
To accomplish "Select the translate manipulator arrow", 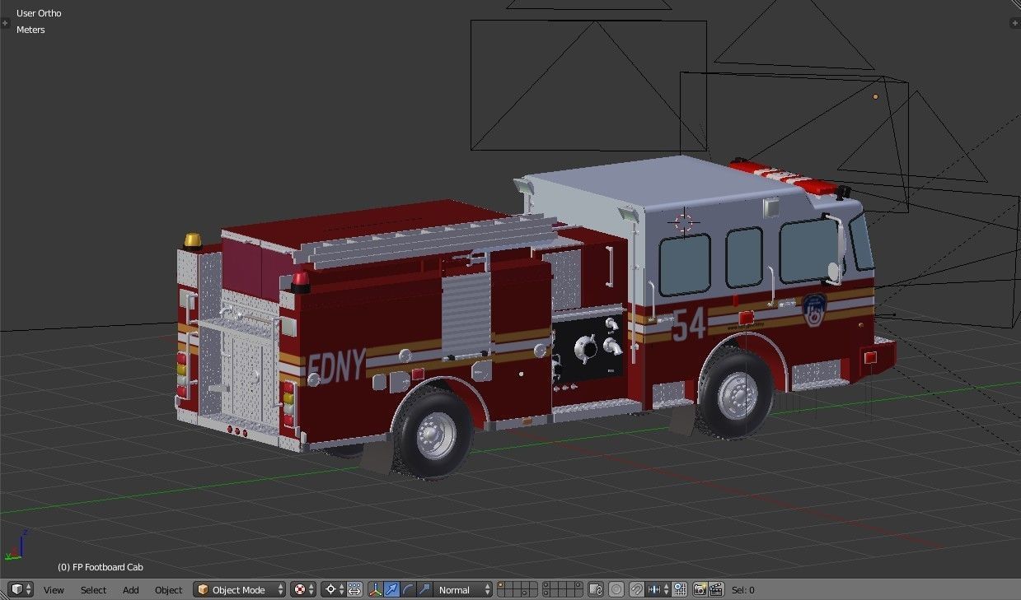I will tap(392, 589).
